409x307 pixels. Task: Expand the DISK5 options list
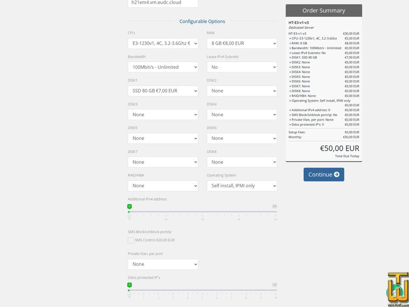pos(163,138)
